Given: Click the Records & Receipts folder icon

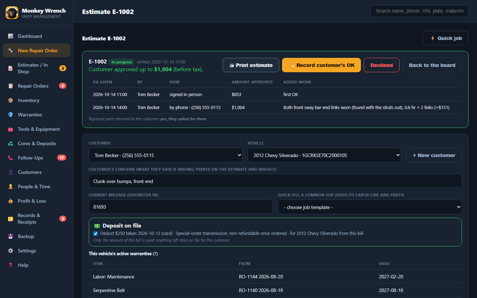Looking at the screenshot, I should click(x=11, y=219).
